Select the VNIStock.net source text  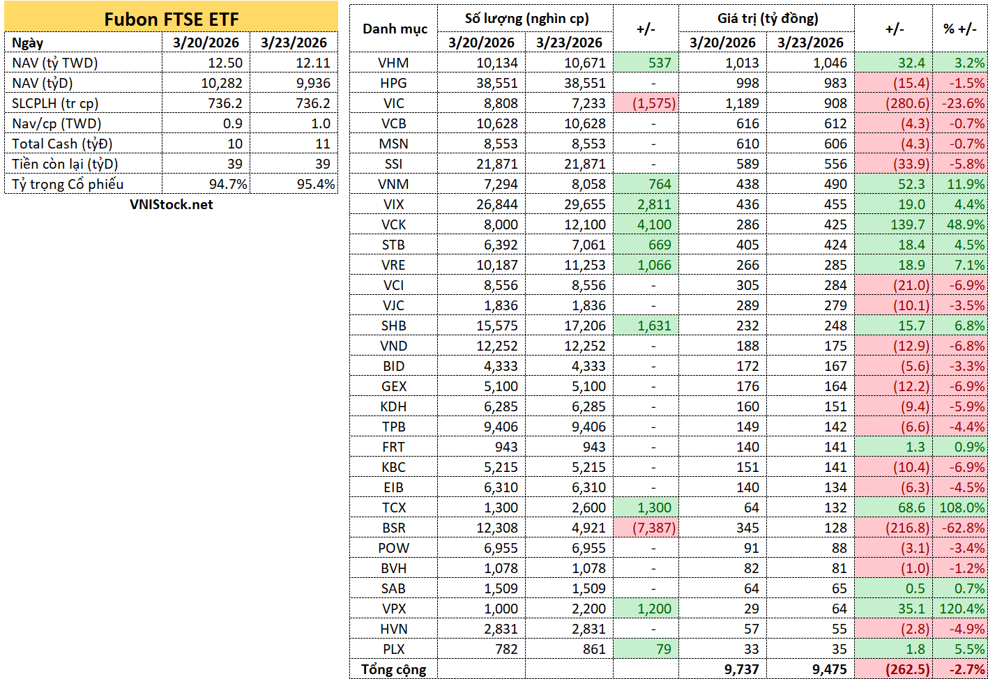click(x=171, y=204)
